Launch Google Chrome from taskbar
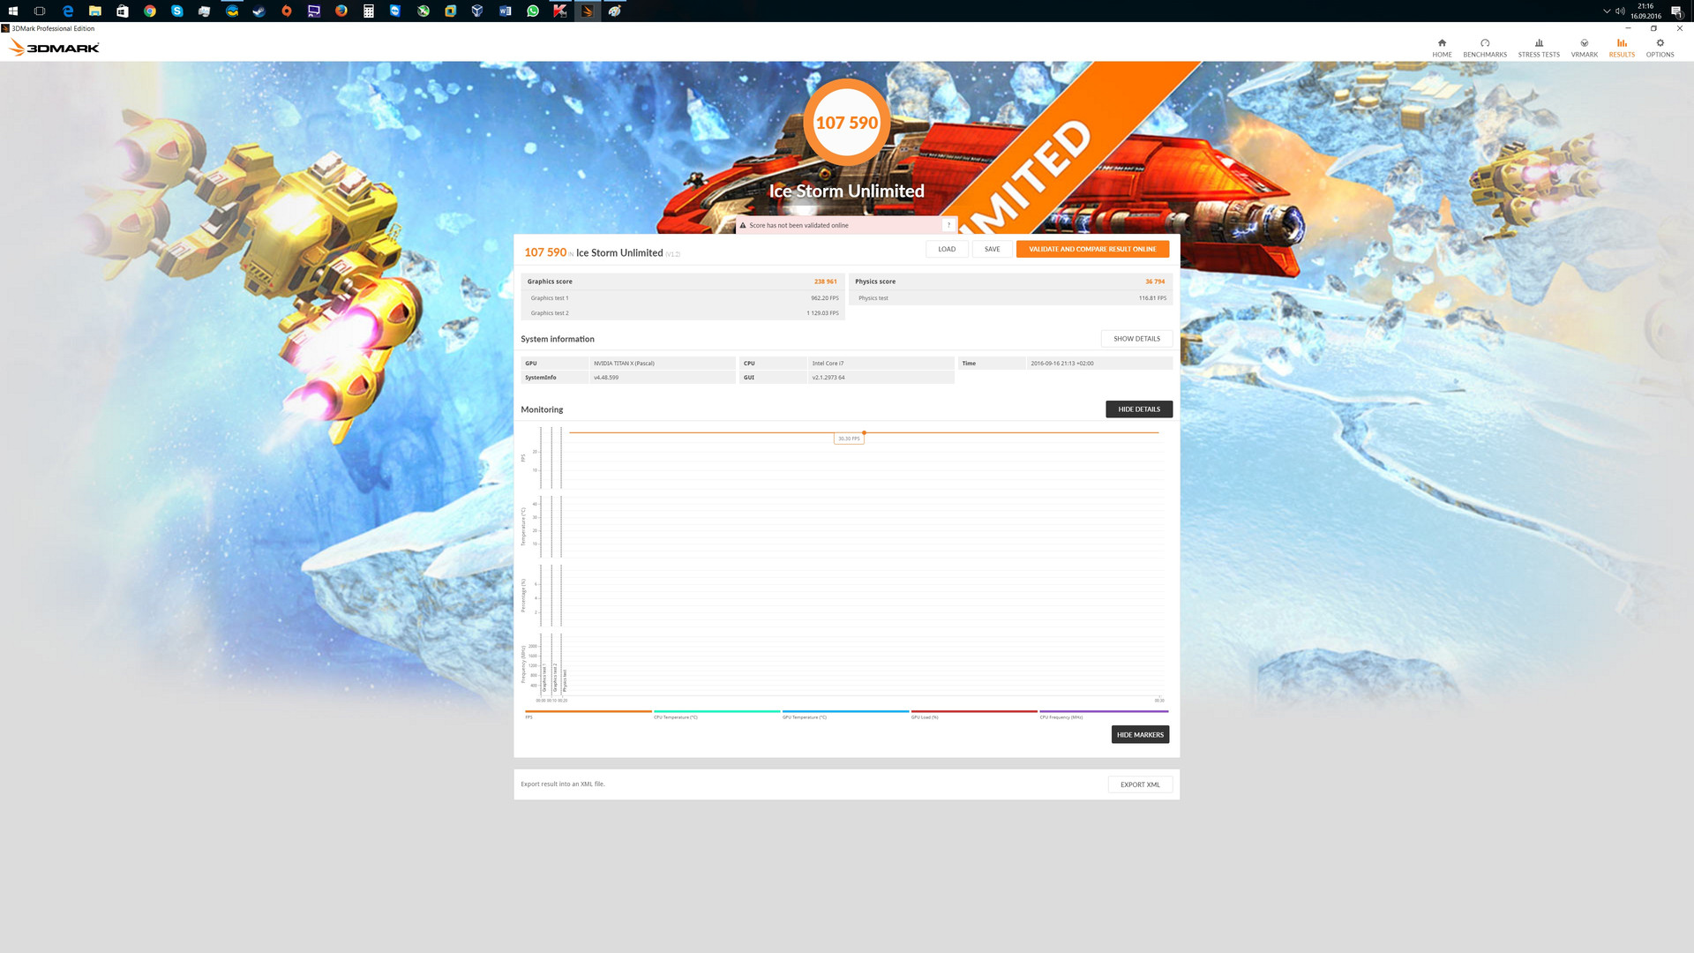Screen dimensions: 1694x953 (x=150, y=11)
